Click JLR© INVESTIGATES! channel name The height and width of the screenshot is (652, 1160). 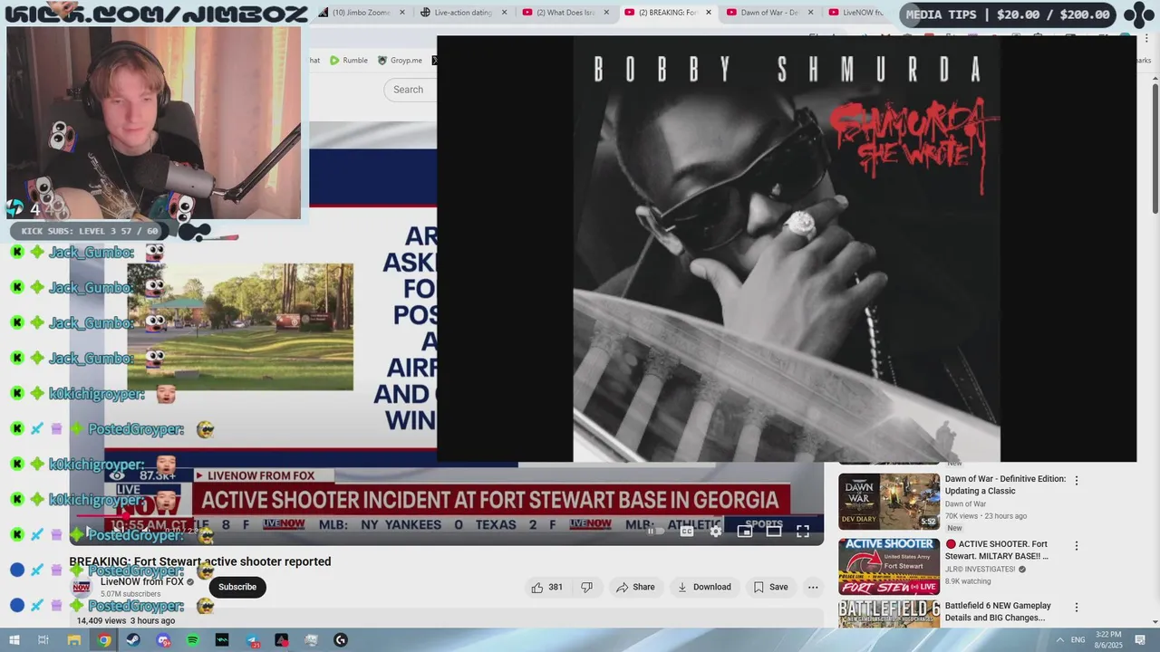click(x=980, y=570)
